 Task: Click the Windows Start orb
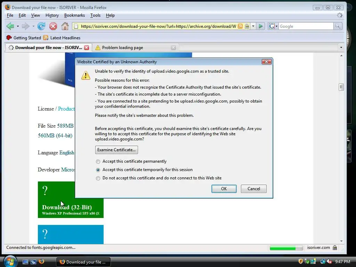pos(10,261)
